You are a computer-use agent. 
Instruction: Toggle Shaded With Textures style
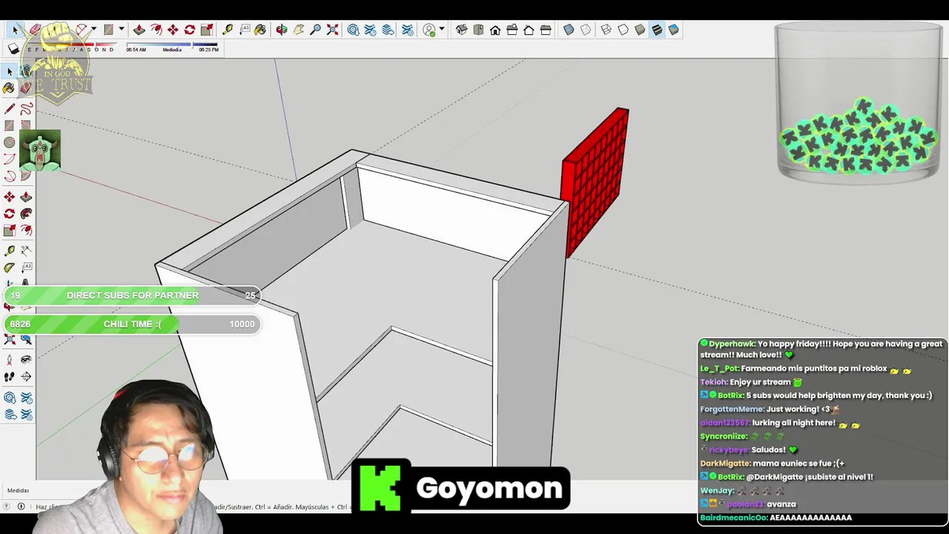(657, 30)
